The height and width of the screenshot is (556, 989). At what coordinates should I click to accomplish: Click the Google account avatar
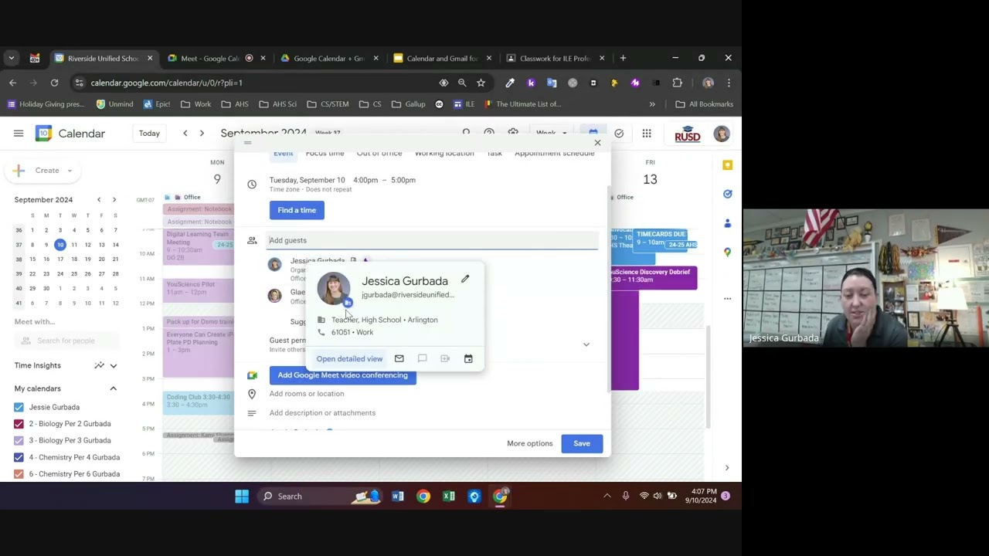pyautogui.click(x=722, y=134)
